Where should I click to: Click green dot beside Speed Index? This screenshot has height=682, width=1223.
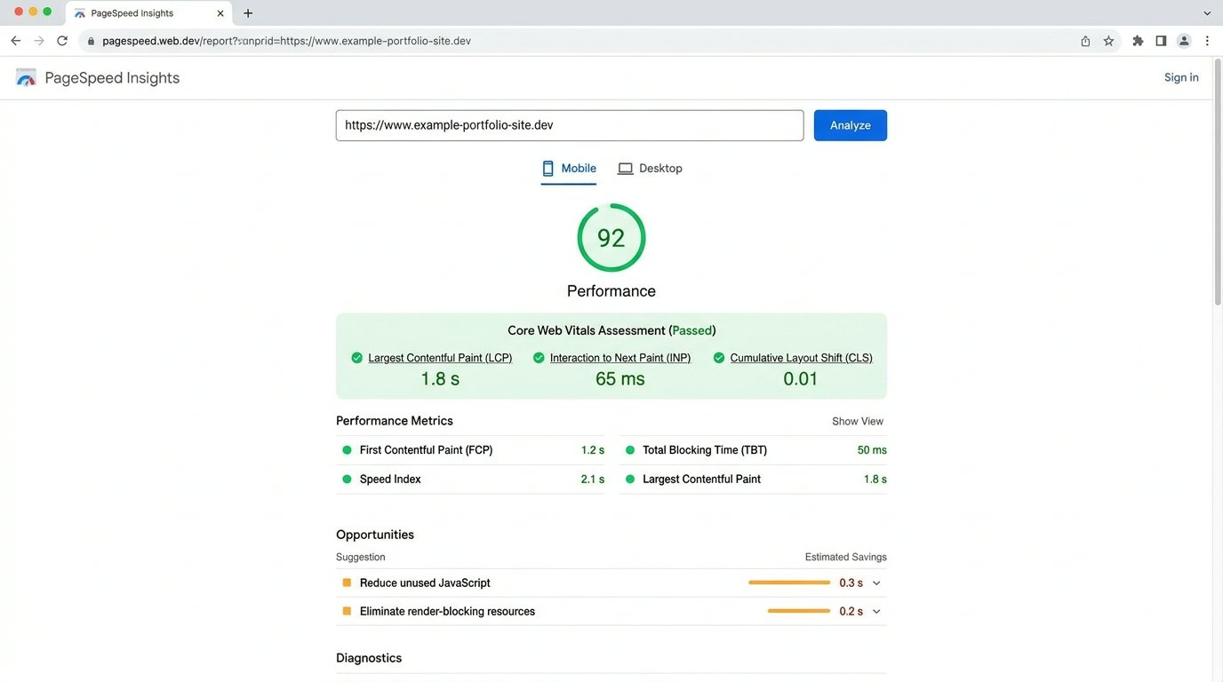click(347, 480)
